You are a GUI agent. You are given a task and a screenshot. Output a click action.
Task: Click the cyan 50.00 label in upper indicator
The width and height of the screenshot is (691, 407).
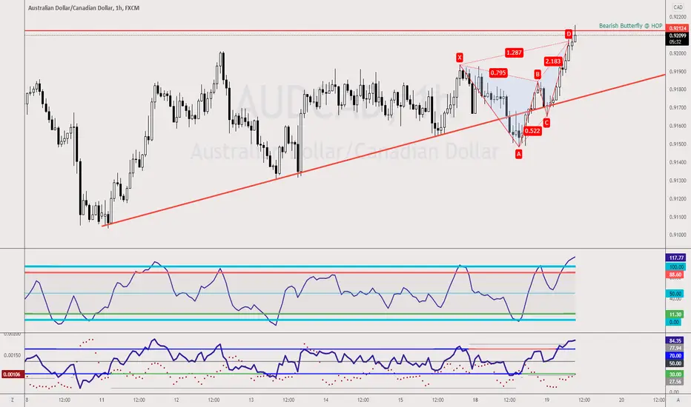click(x=675, y=294)
